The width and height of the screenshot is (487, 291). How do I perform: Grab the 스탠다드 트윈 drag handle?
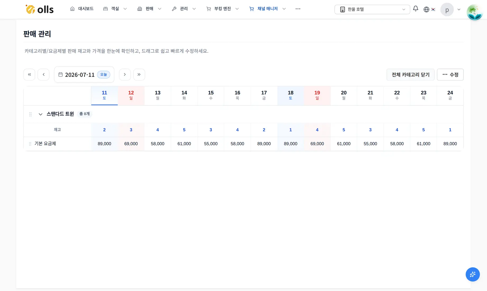pyautogui.click(x=30, y=114)
